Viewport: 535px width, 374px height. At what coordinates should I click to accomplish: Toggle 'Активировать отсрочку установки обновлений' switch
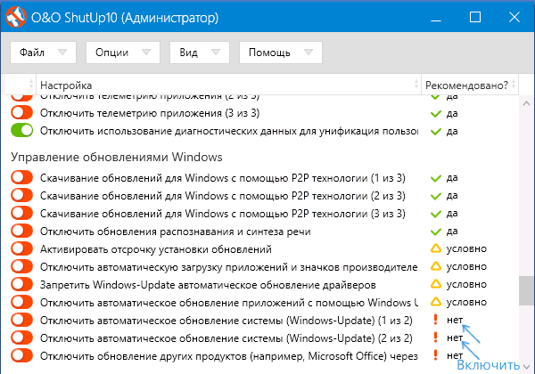21,248
